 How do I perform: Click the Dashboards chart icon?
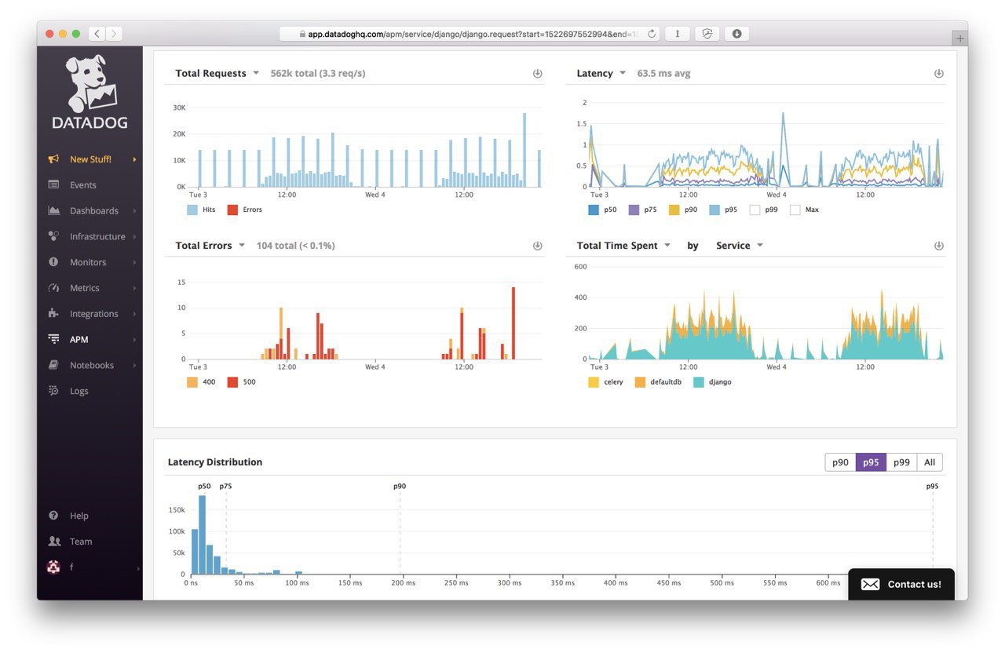[x=53, y=210]
